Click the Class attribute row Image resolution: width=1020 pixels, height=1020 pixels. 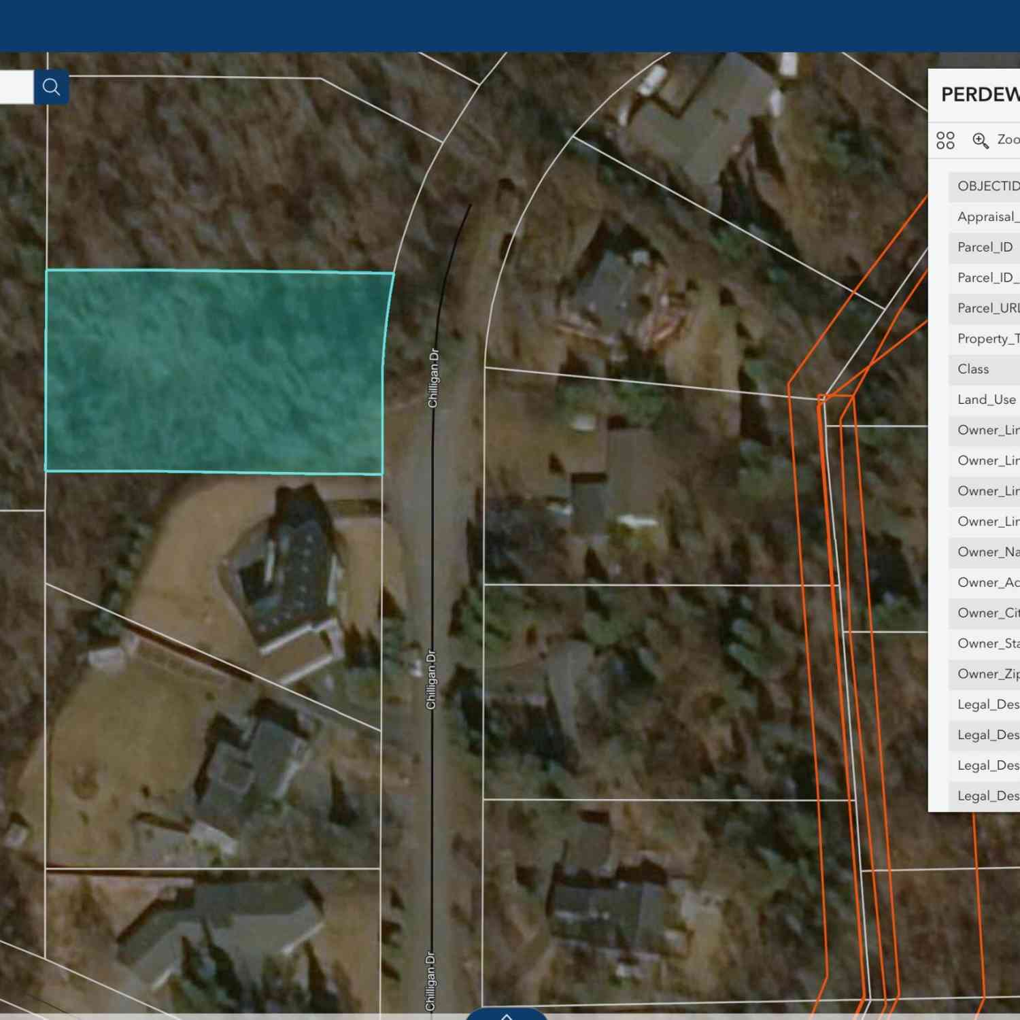(985, 369)
